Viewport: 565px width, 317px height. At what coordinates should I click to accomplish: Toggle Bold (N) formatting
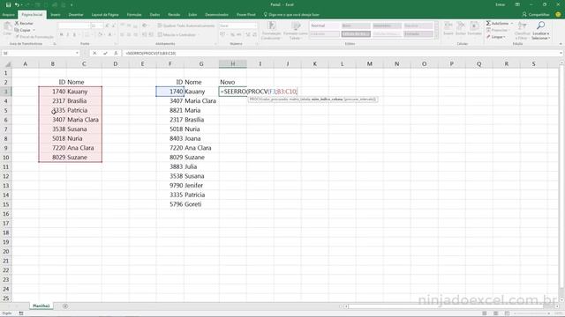pos(61,34)
